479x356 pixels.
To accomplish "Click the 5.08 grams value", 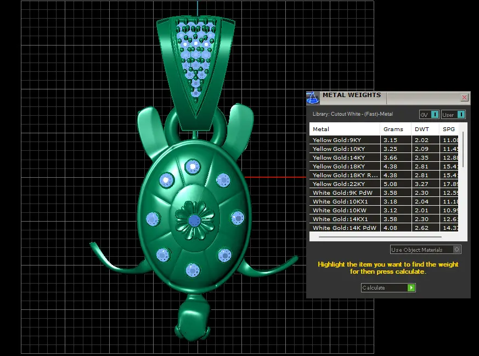I will pos(391,184).
